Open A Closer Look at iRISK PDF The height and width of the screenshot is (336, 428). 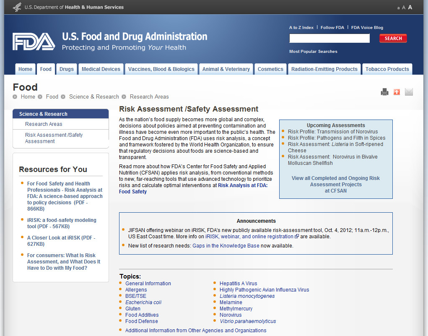tap(61, 241)
